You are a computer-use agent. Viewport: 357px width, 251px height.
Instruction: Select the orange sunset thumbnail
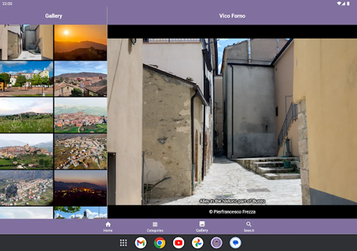point(81,42)
